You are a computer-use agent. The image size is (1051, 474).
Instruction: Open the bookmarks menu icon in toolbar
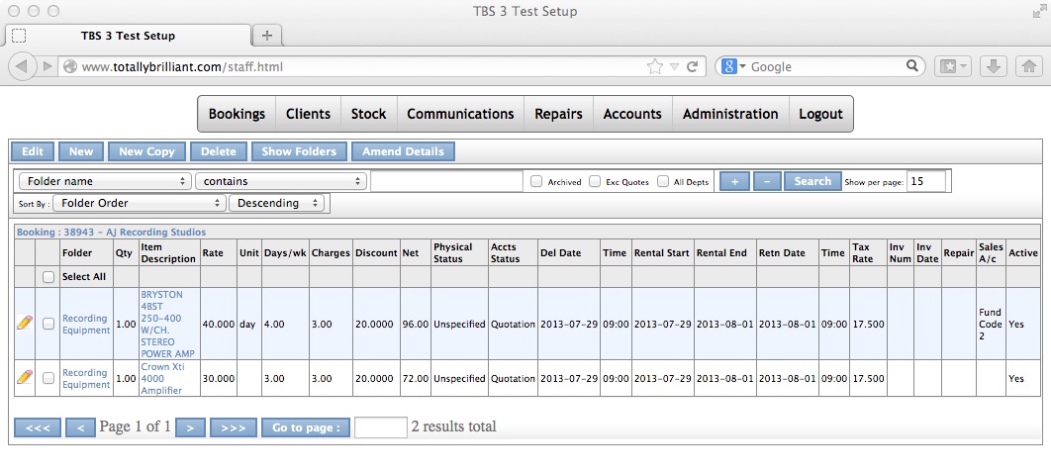click(x=952, y=66)
